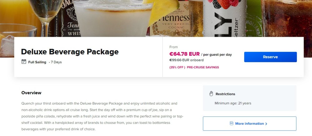Click the piña colada glass in banner
The height and width of the screenshot is (136, 312).
114,18
